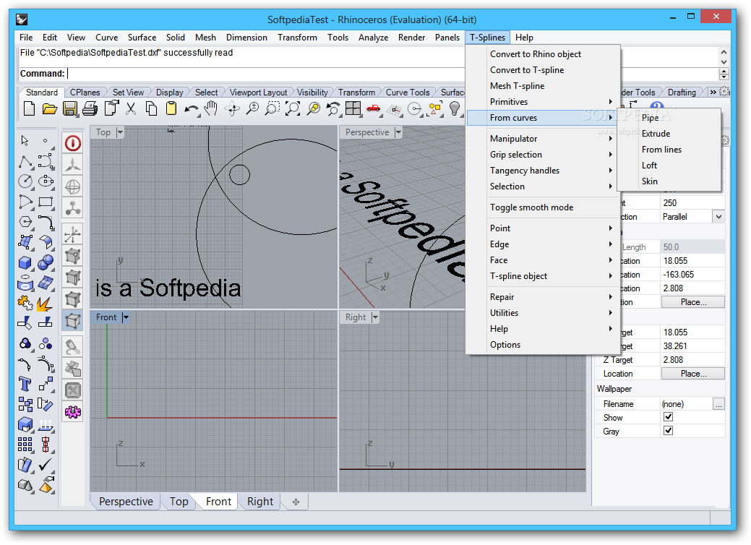This screenshot has width=751, height=545.
Task: Click the Array grid icon
Action: pyautogui.click(x=25, y=445)
